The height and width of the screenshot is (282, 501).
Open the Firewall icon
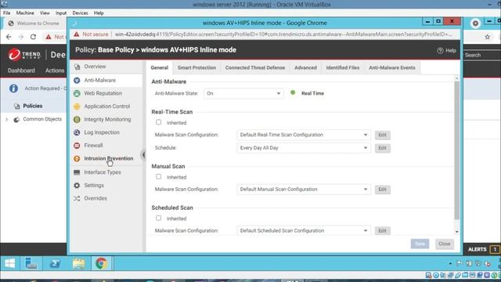coord(77,146)
